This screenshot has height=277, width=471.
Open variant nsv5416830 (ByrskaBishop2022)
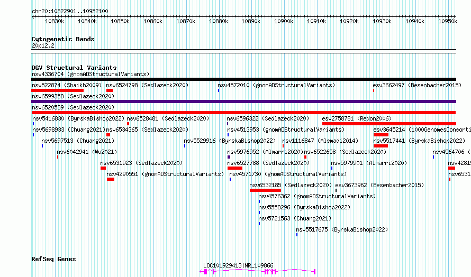[78, 118]
